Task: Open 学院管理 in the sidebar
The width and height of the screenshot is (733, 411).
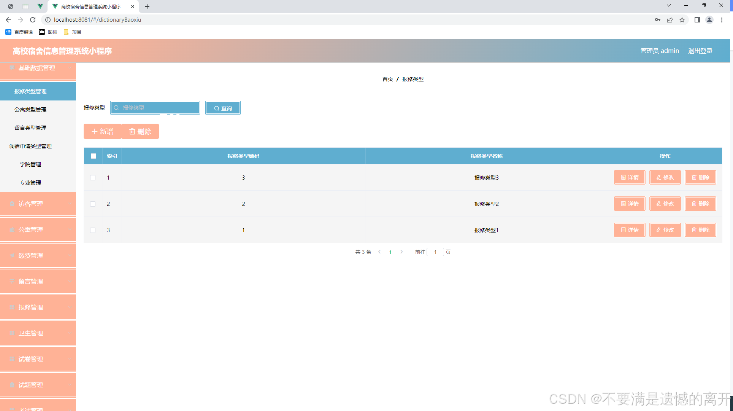Action: 30,164
